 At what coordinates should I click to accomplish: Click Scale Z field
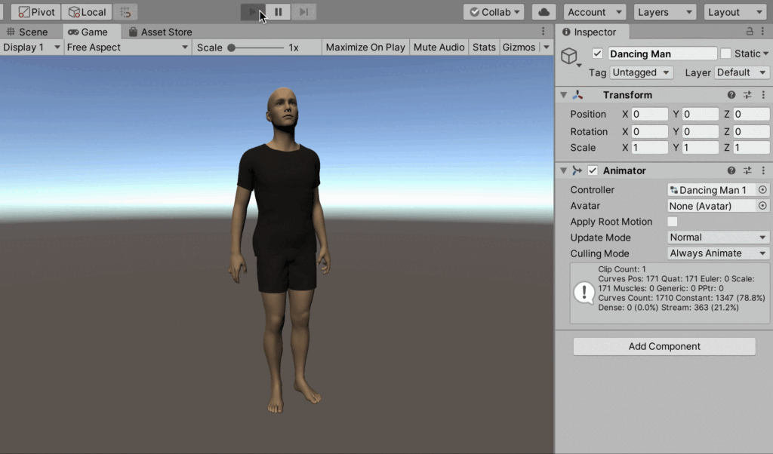pos(751,147)
